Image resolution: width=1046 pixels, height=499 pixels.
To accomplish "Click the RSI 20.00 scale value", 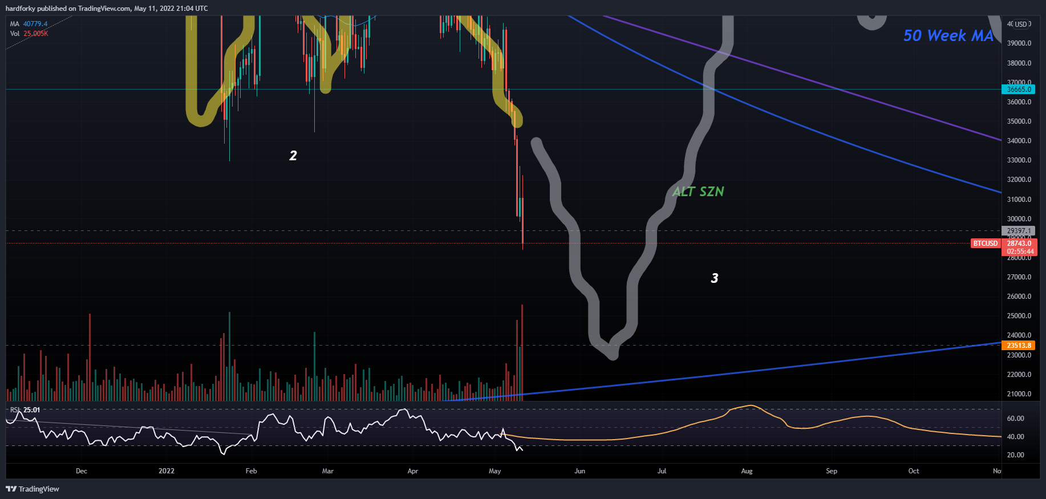I will (x=1016, y=455).
